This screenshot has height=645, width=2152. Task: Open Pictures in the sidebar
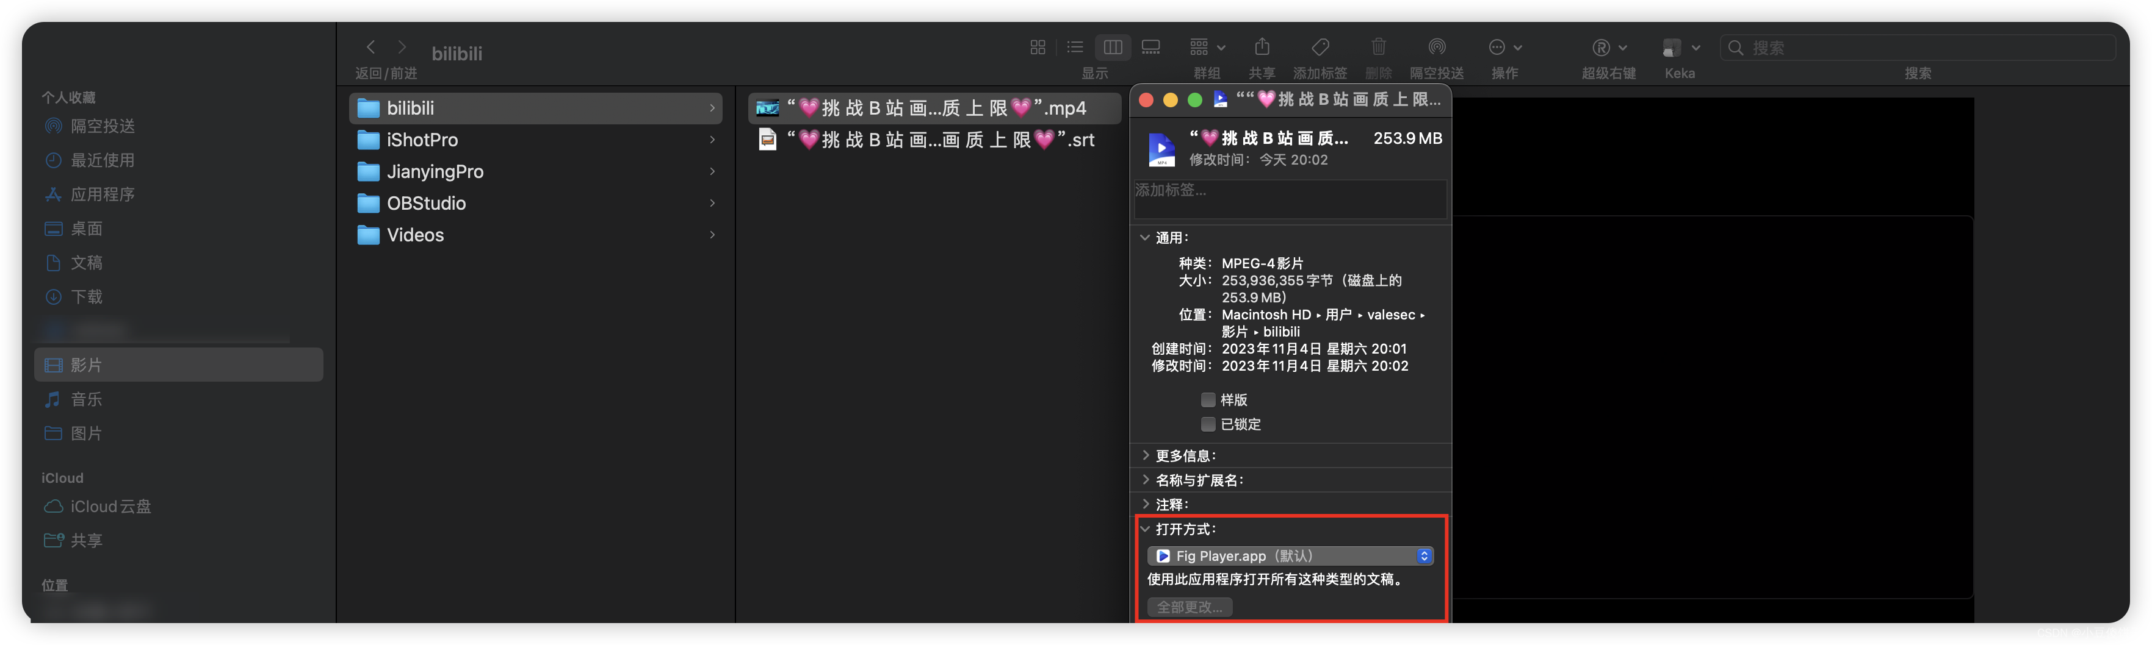point(178,433)
